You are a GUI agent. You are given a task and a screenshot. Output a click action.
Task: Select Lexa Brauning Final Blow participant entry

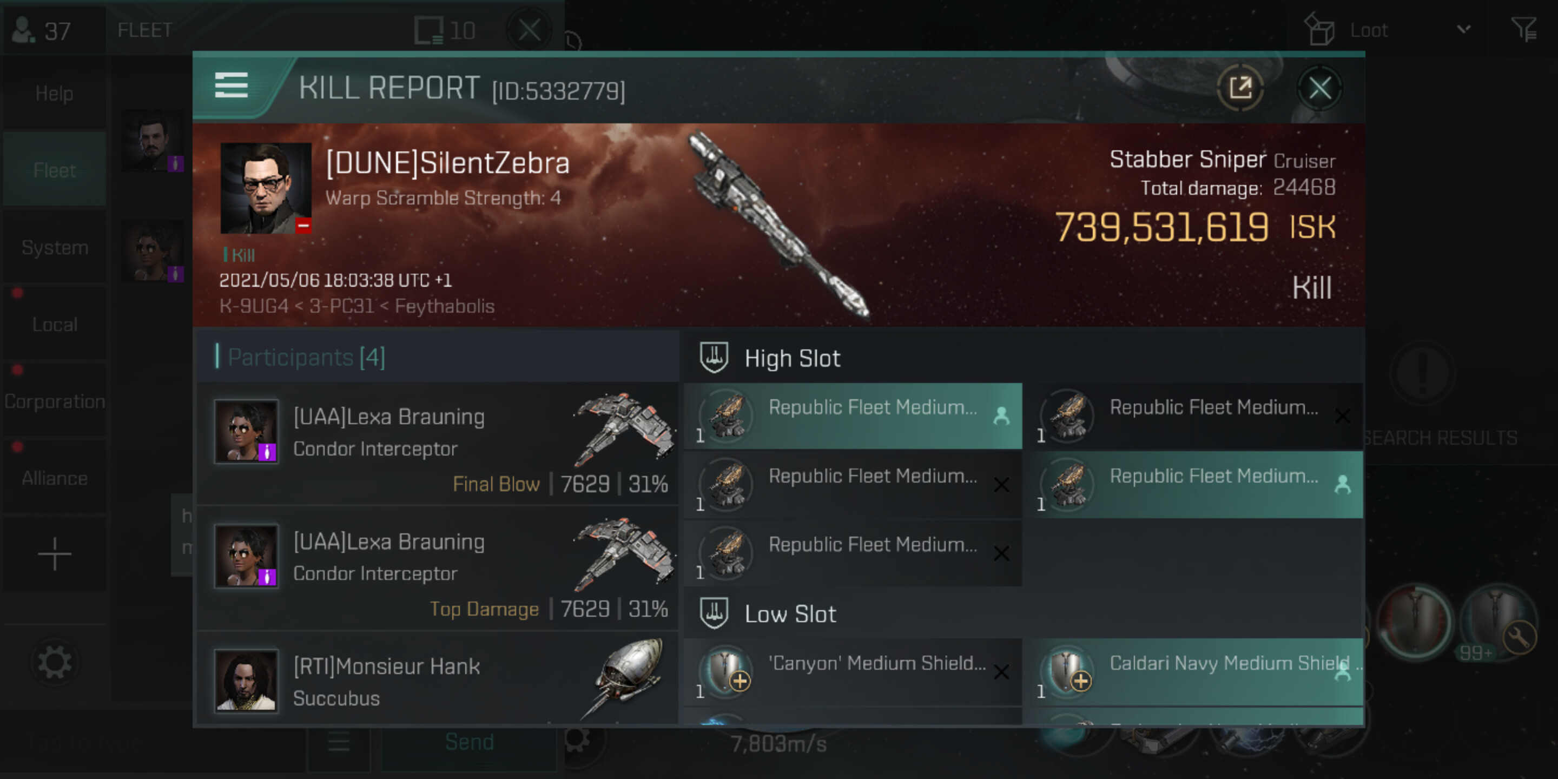tap(437, 444)
